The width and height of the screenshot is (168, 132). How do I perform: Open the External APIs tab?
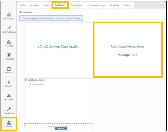coord(76,5)
